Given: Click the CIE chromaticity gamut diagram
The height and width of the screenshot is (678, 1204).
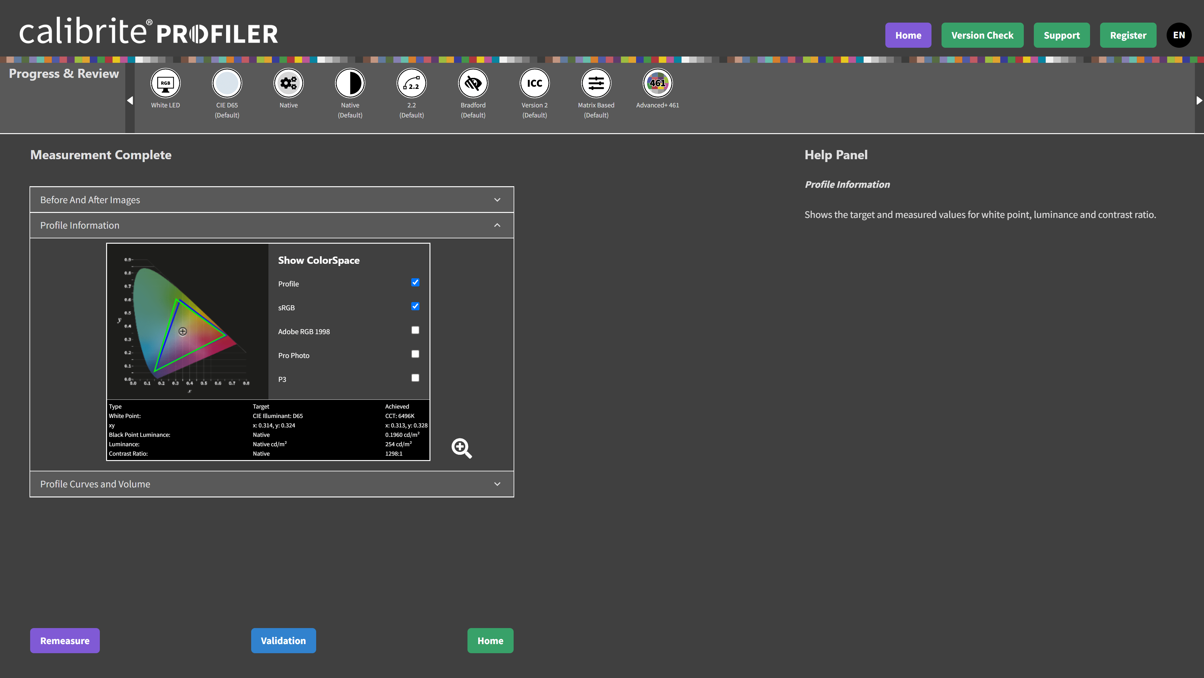Looking at the screenshot, I should [187, 321].
